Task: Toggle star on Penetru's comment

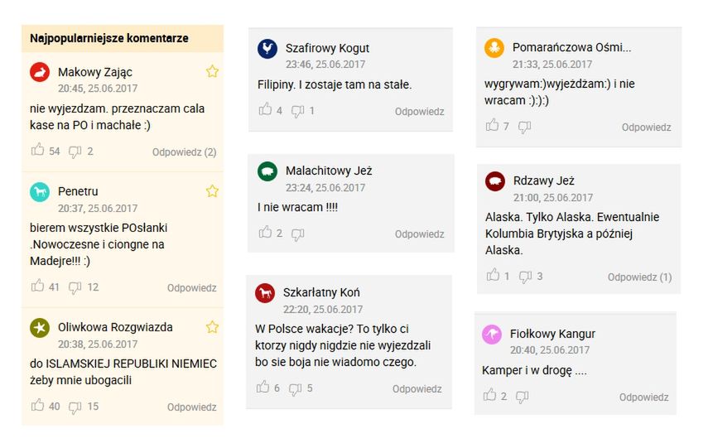Action: coord(212,191)
